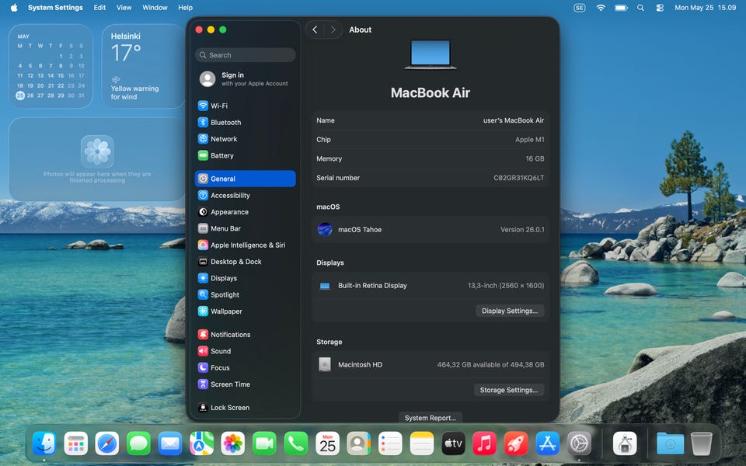Open Control Center from menu bar
Screen dimensions: 746x466
(x=660, y=8)
